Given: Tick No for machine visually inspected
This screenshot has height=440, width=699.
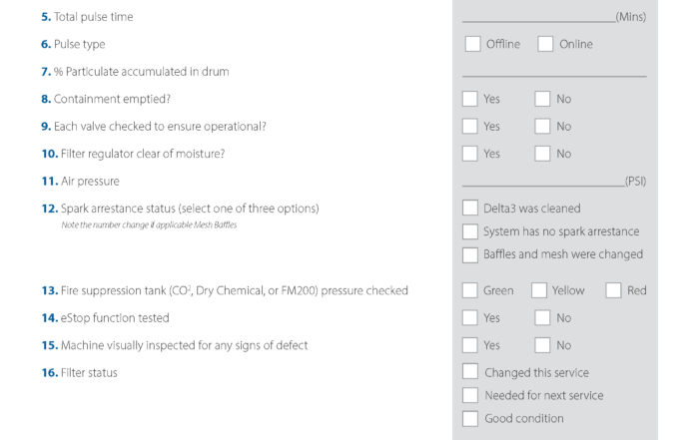Looking at the screenshot, I should tap(542, 345).
